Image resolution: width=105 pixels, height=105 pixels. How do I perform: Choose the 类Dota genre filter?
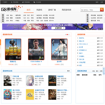point(51,21)
